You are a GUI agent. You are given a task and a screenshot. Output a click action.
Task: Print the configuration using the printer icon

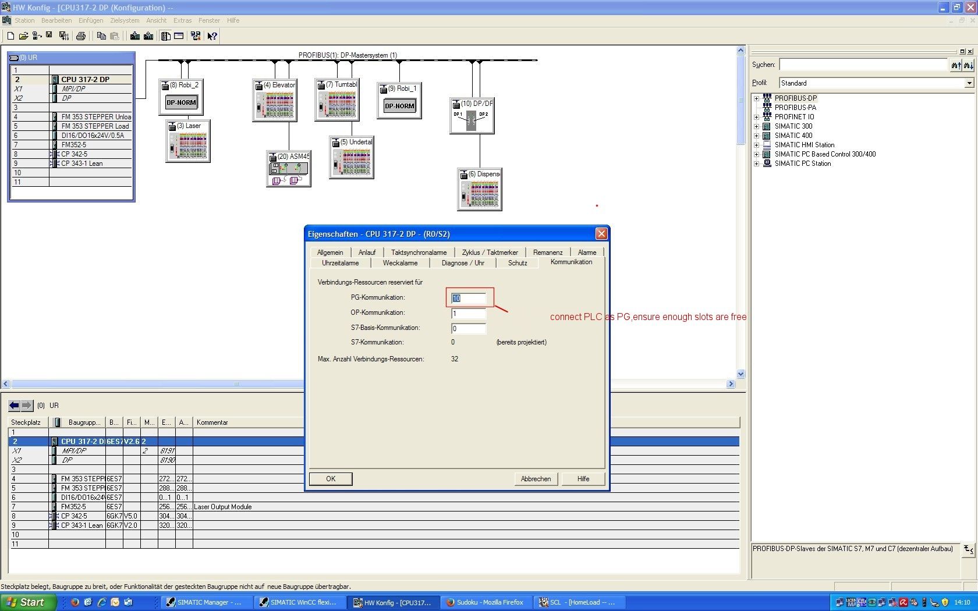tap(81, 36)
